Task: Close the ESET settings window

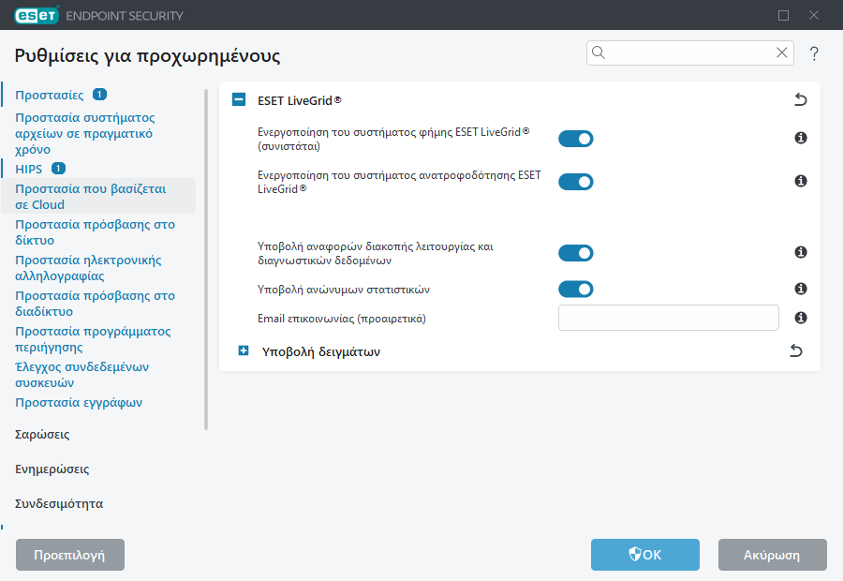Action: tap(814, 16)
